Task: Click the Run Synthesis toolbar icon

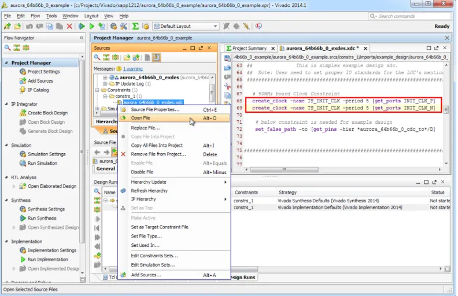Action: point(82,26)
